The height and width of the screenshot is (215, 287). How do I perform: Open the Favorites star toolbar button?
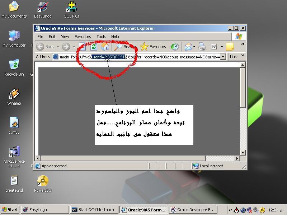pos(153,47)
